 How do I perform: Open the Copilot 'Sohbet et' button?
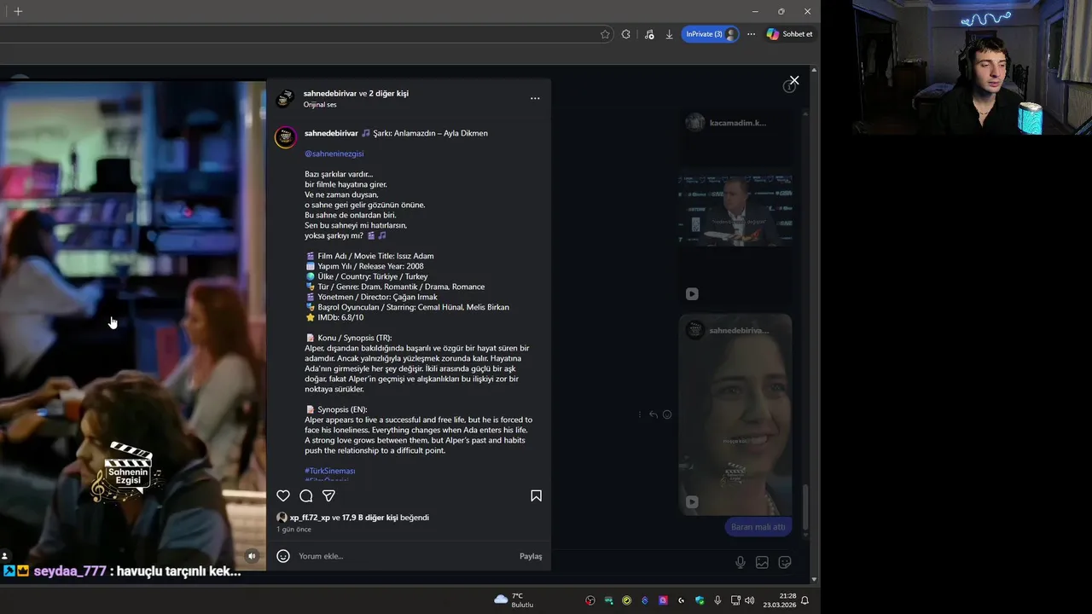click(x=789, y=34)
